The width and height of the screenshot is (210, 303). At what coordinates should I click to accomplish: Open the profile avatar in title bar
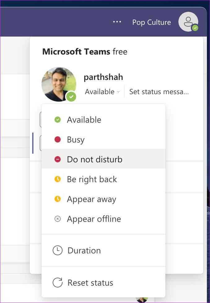[188, 22]
